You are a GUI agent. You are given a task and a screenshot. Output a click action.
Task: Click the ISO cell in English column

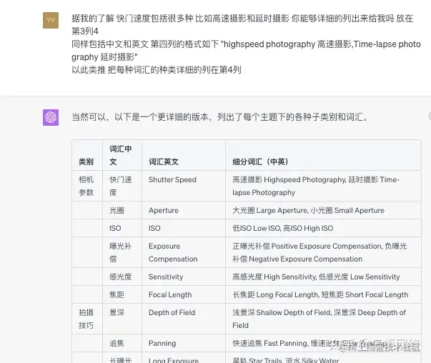[184, 228]
